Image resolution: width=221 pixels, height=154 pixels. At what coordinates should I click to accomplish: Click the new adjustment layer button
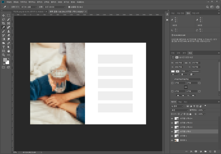click(x=201, y=151)
